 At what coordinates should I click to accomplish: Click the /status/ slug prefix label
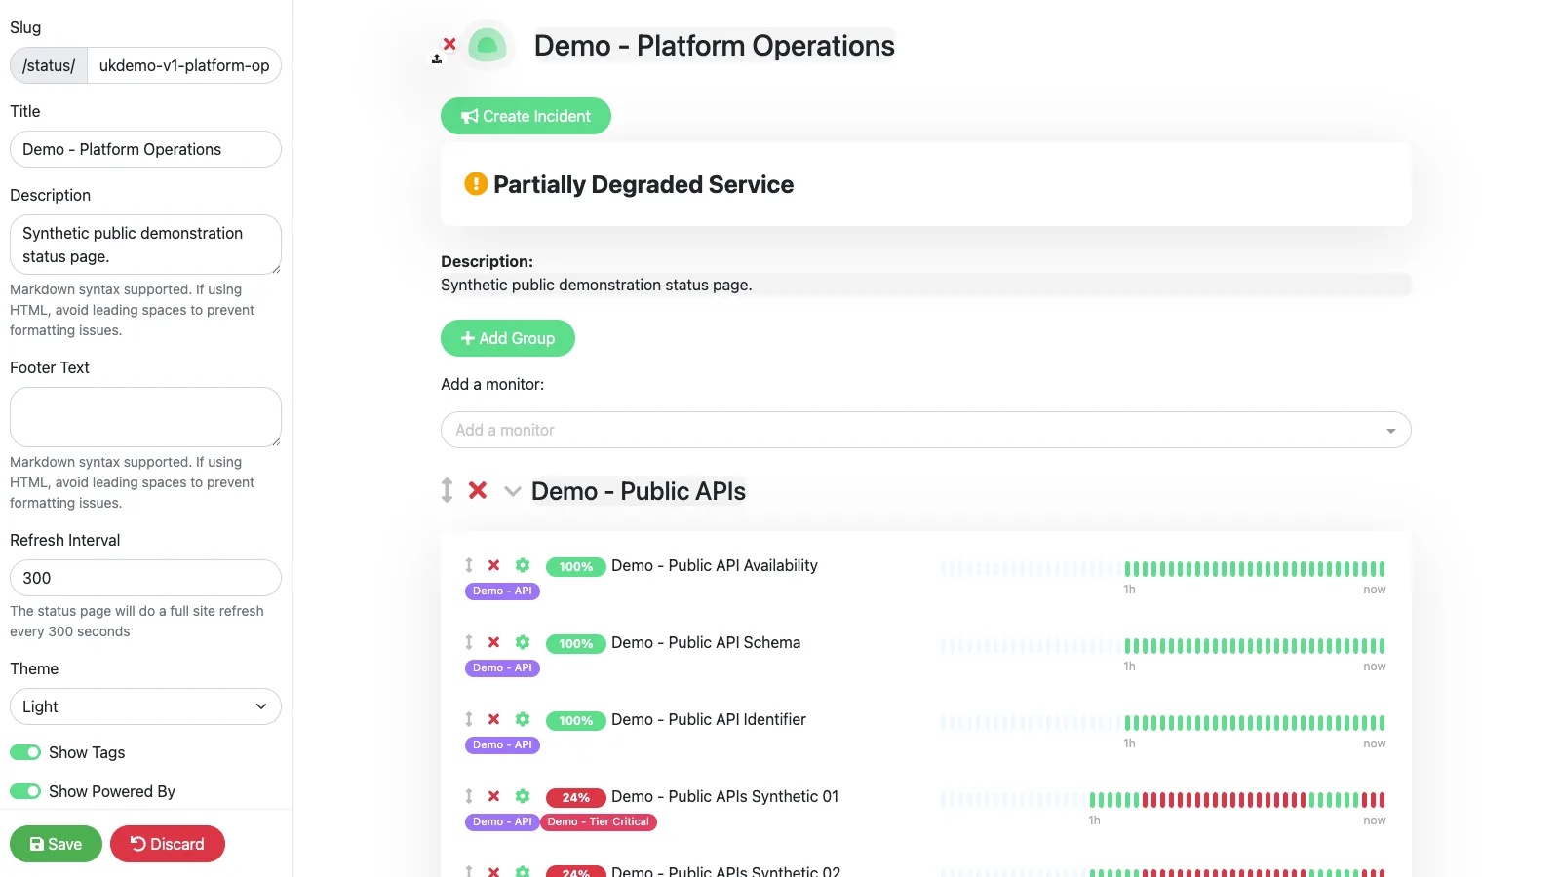coord(49,65)
